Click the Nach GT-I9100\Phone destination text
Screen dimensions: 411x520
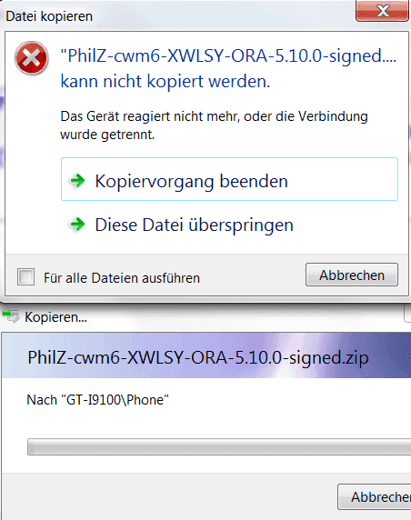(97, 400)
